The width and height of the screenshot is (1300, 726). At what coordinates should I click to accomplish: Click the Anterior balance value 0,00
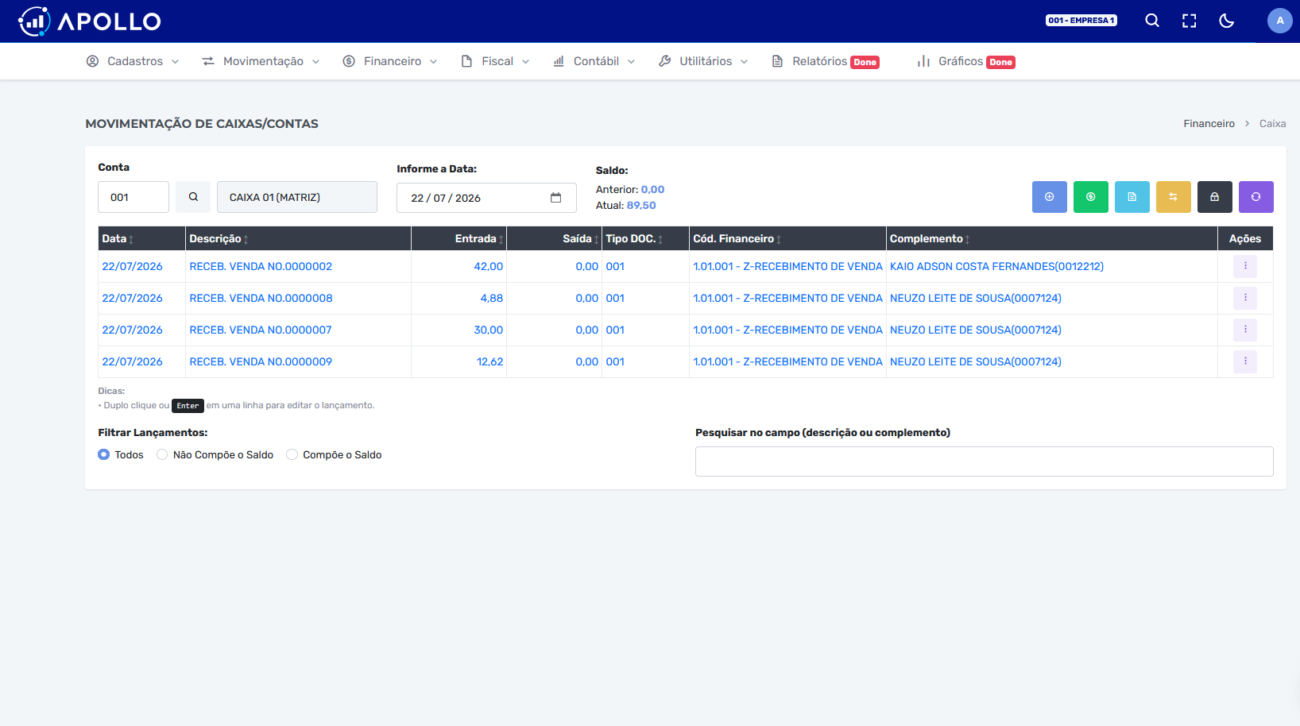652,189
